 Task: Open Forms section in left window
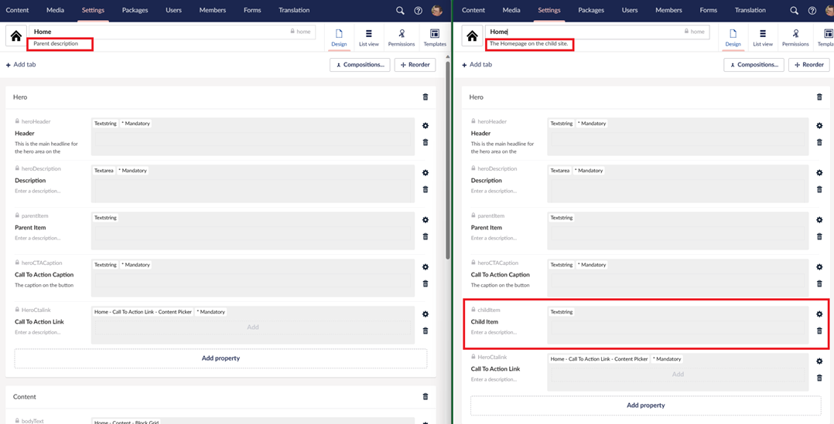(252, 10)
